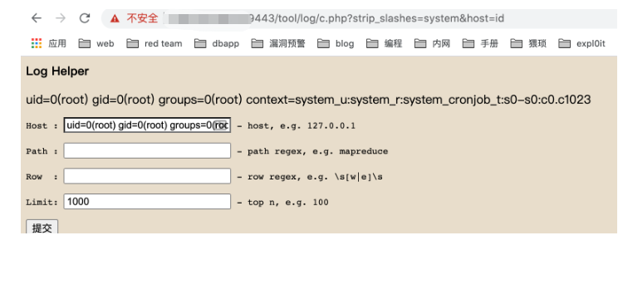The image size is (623, 304).
Task: Click the 不安全 security label
Action: pyautogui.click(x=142, y=18)
